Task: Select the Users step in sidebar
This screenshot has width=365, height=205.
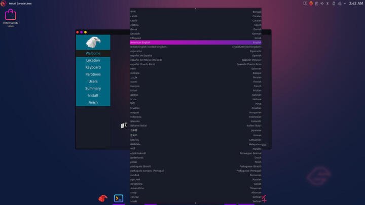Action: pyautogui.click(x=93, y=81)
